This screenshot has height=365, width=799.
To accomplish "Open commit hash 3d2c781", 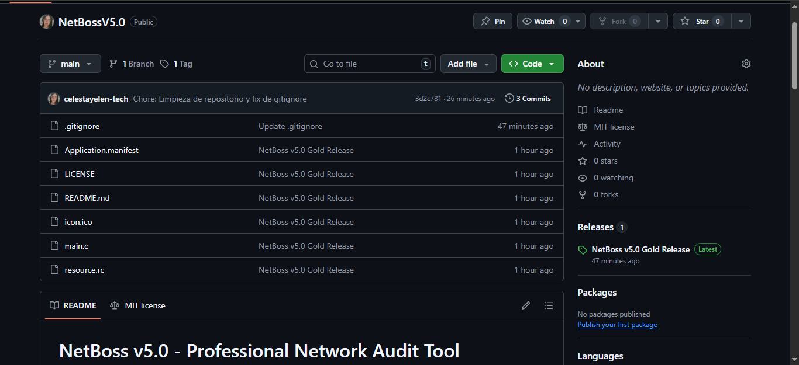I will click(x=428, y=99).
